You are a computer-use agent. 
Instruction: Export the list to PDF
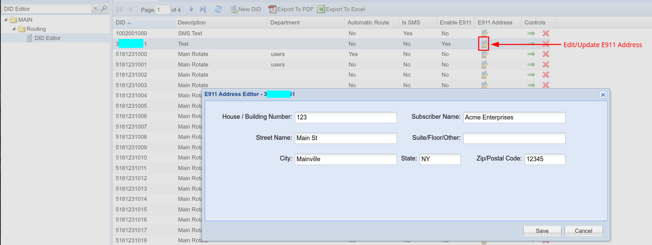pos(291,10)
